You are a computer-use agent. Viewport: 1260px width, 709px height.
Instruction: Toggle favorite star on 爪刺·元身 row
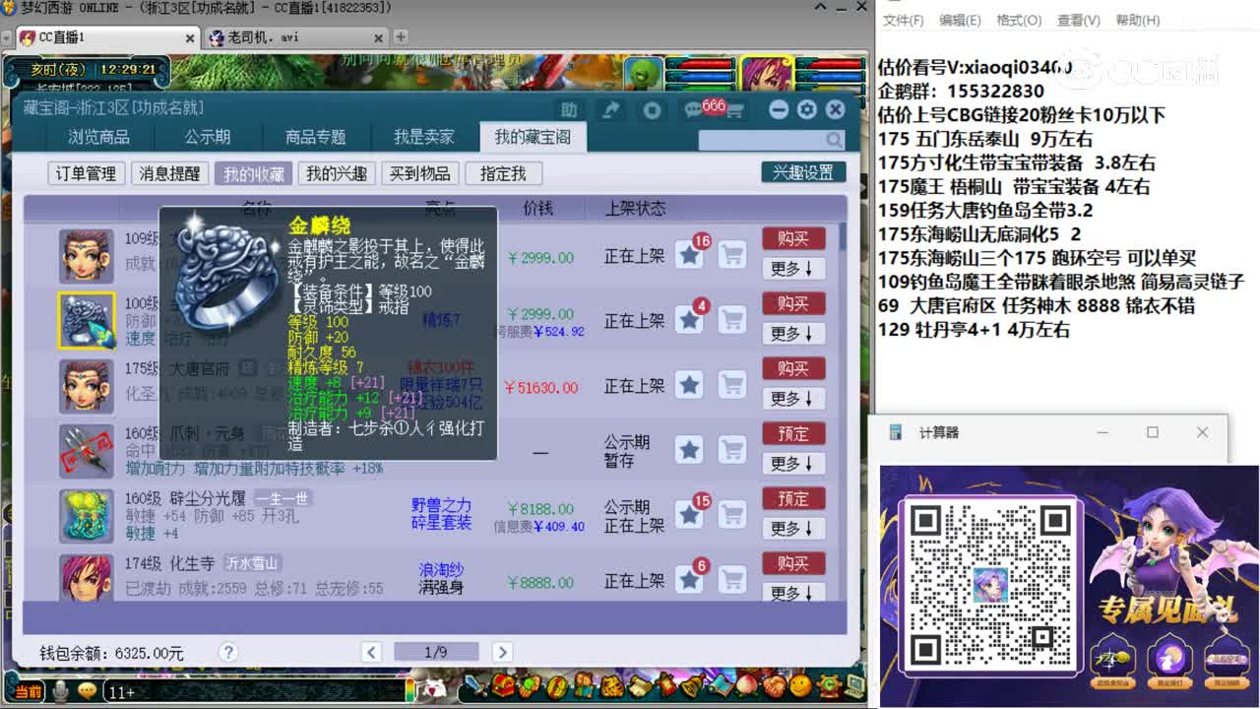pyautogui.click(x=689, y=450)
